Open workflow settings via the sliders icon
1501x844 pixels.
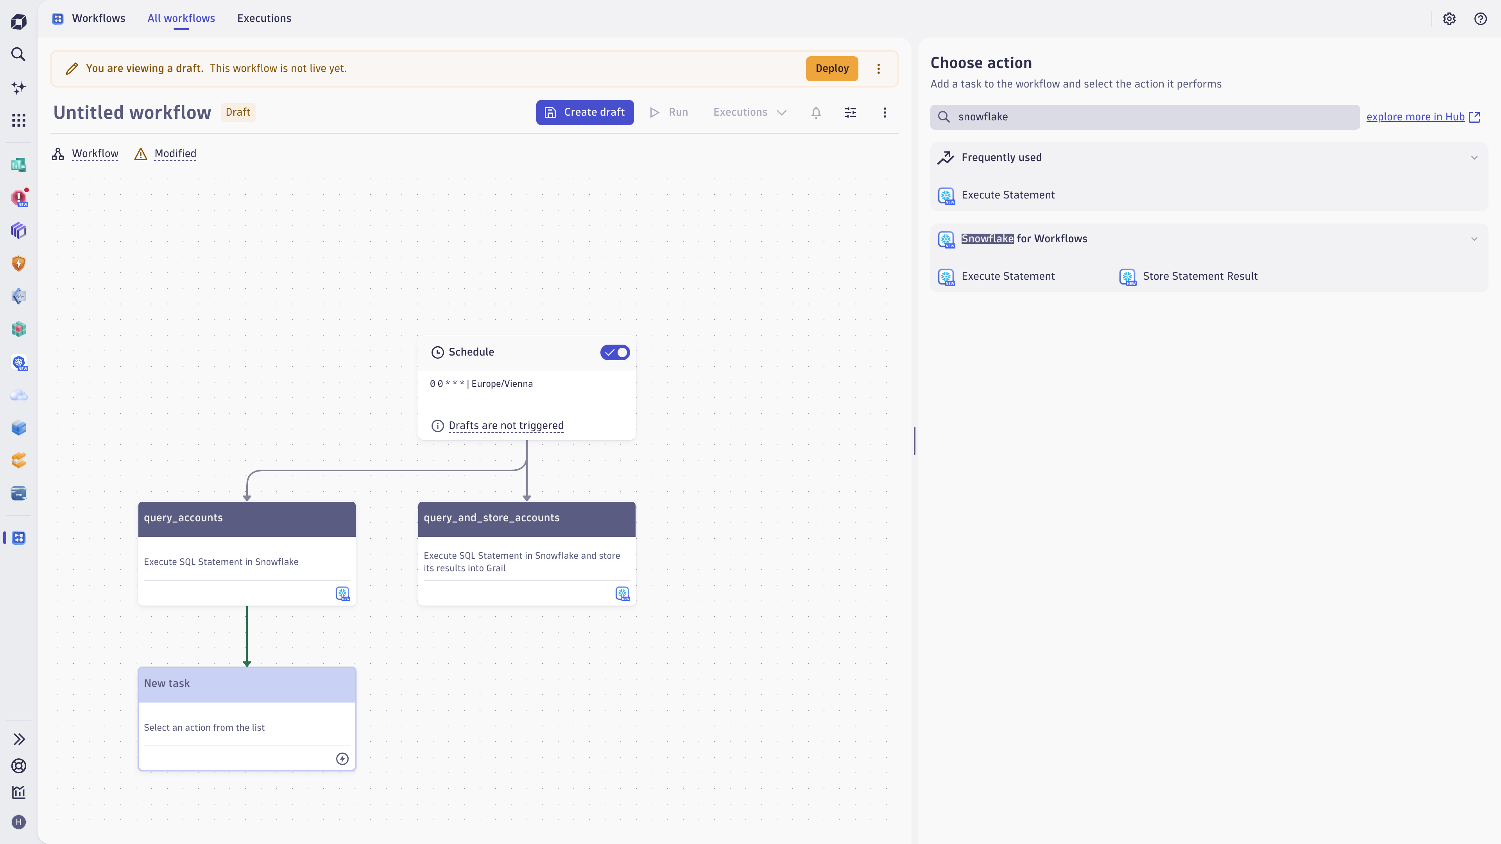[x=851, y=113]
